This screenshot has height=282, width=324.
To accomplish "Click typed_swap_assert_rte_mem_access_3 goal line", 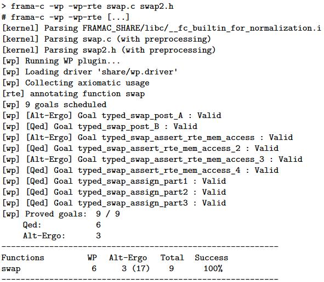I will [x=152, y=160].
